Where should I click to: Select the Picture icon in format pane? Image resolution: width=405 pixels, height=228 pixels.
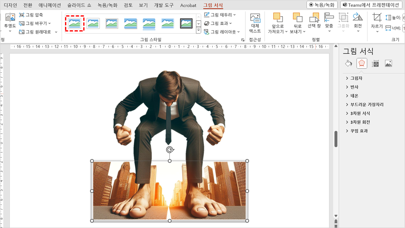(388, 63)
